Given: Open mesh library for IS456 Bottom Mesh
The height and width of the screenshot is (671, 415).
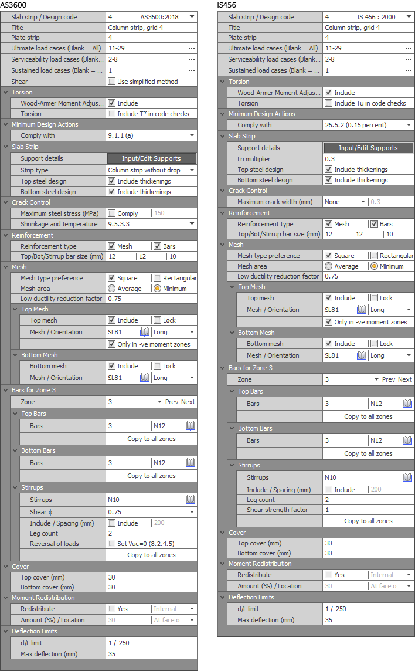Looking at the screenshot, I should coord(362,355).
